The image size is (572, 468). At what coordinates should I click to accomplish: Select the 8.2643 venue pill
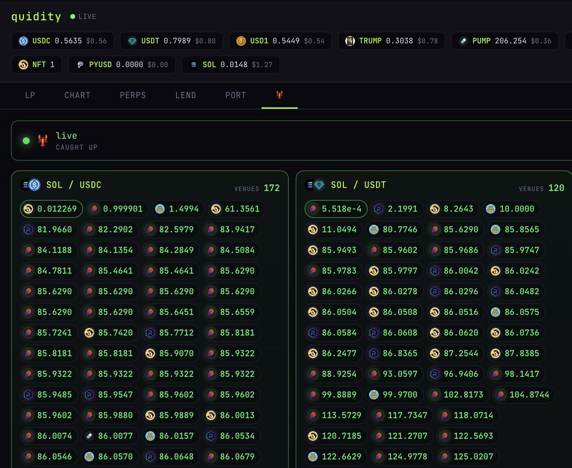[x=450, y=209]
